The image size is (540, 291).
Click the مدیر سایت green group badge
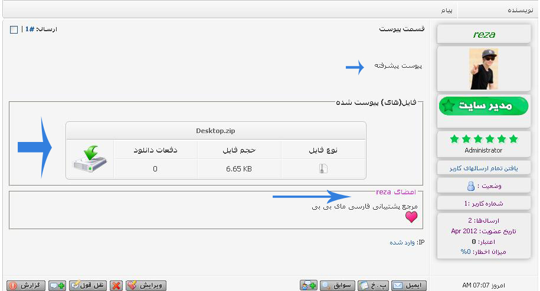pyautogui.click(x=483, y=106)
